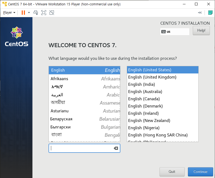Viewport: 215px width, 178px height.
Task: Select Afrikaans in the language list
Action: (x=84, y=79)
